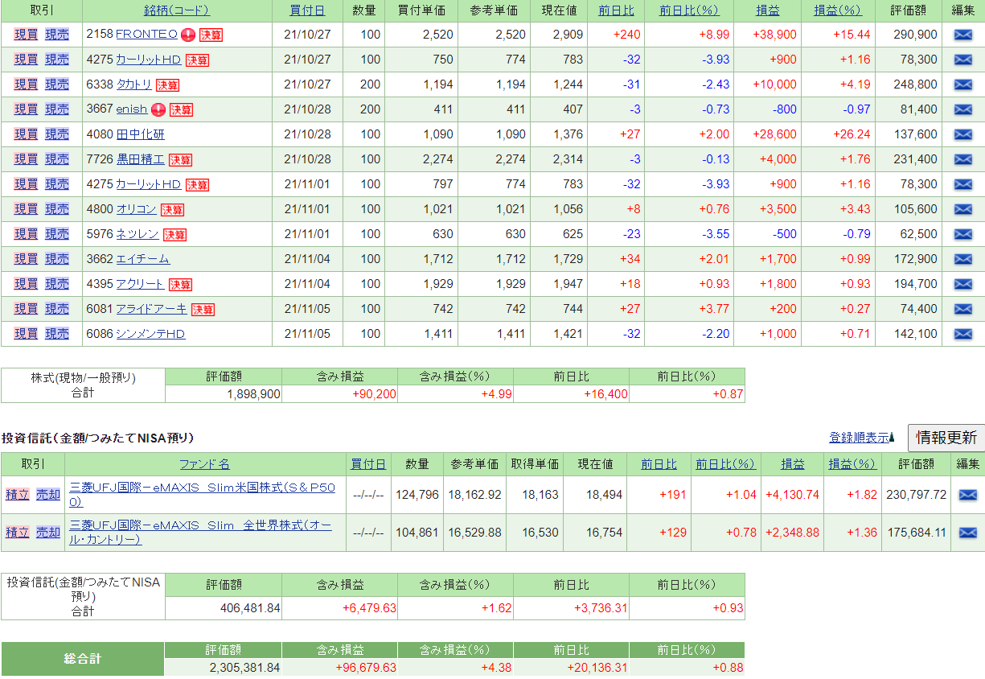The image size is (985, 679).
Task: Click 現買 in the タカトリ row
Action: point(26,84)
